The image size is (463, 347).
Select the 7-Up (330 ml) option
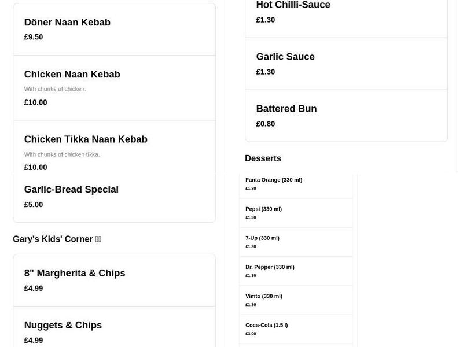click(262, 238)
